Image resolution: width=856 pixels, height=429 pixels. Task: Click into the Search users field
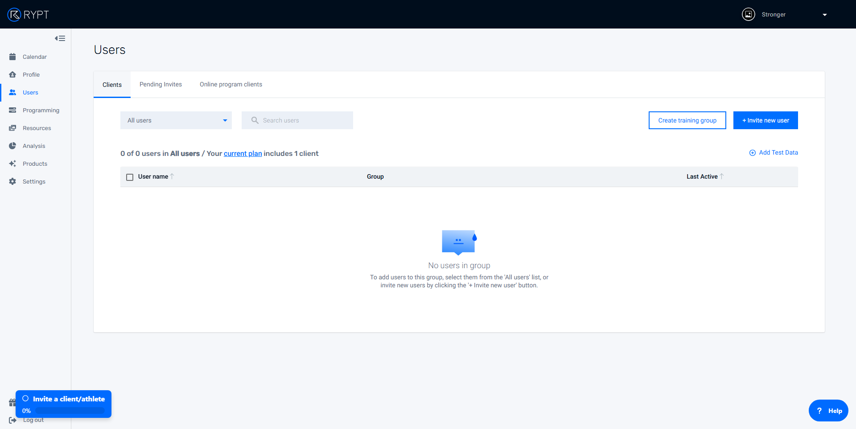[x=303, y=120]
